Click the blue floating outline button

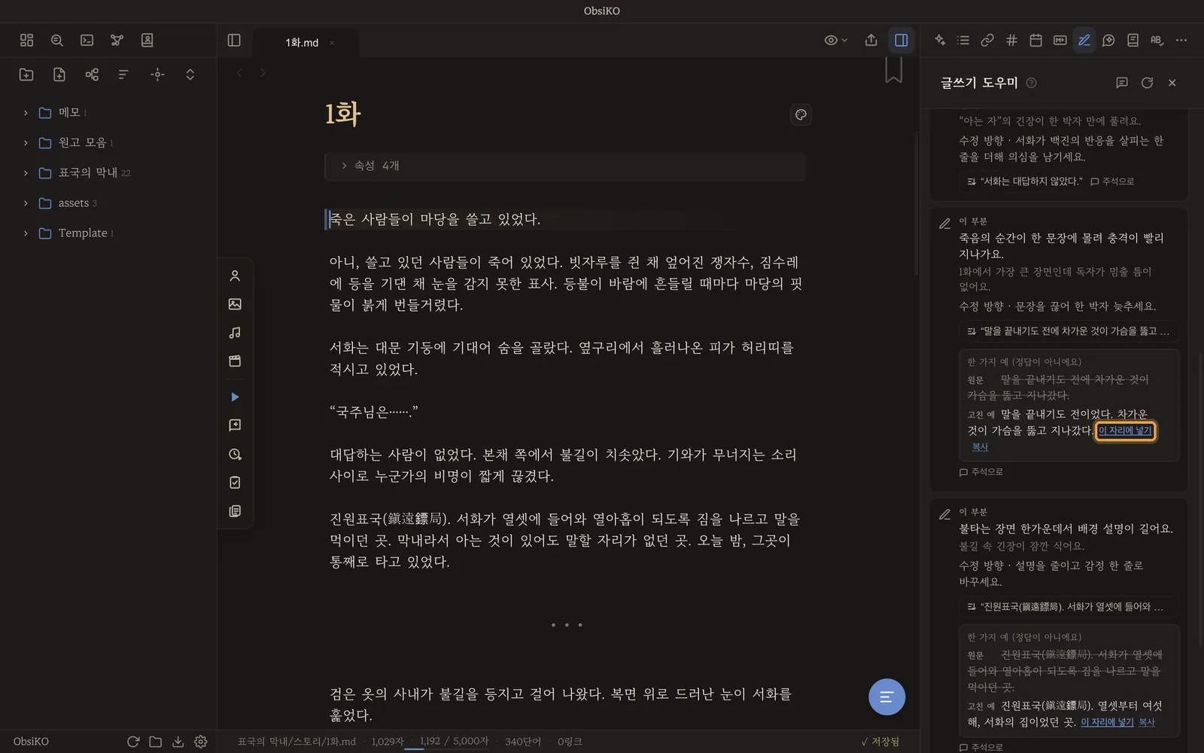[x=886, y=697]
